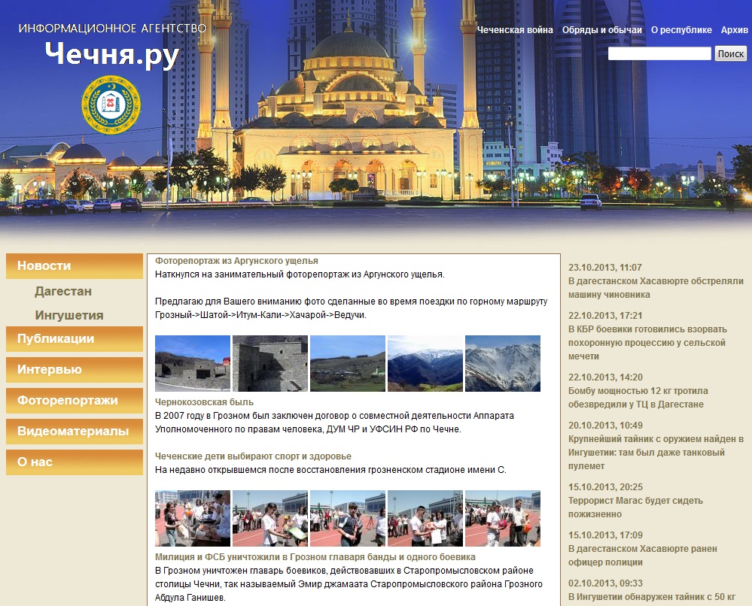Open the Интервью sidebar section
Viewport: 752px width, 606px height.
click(75, 369)
